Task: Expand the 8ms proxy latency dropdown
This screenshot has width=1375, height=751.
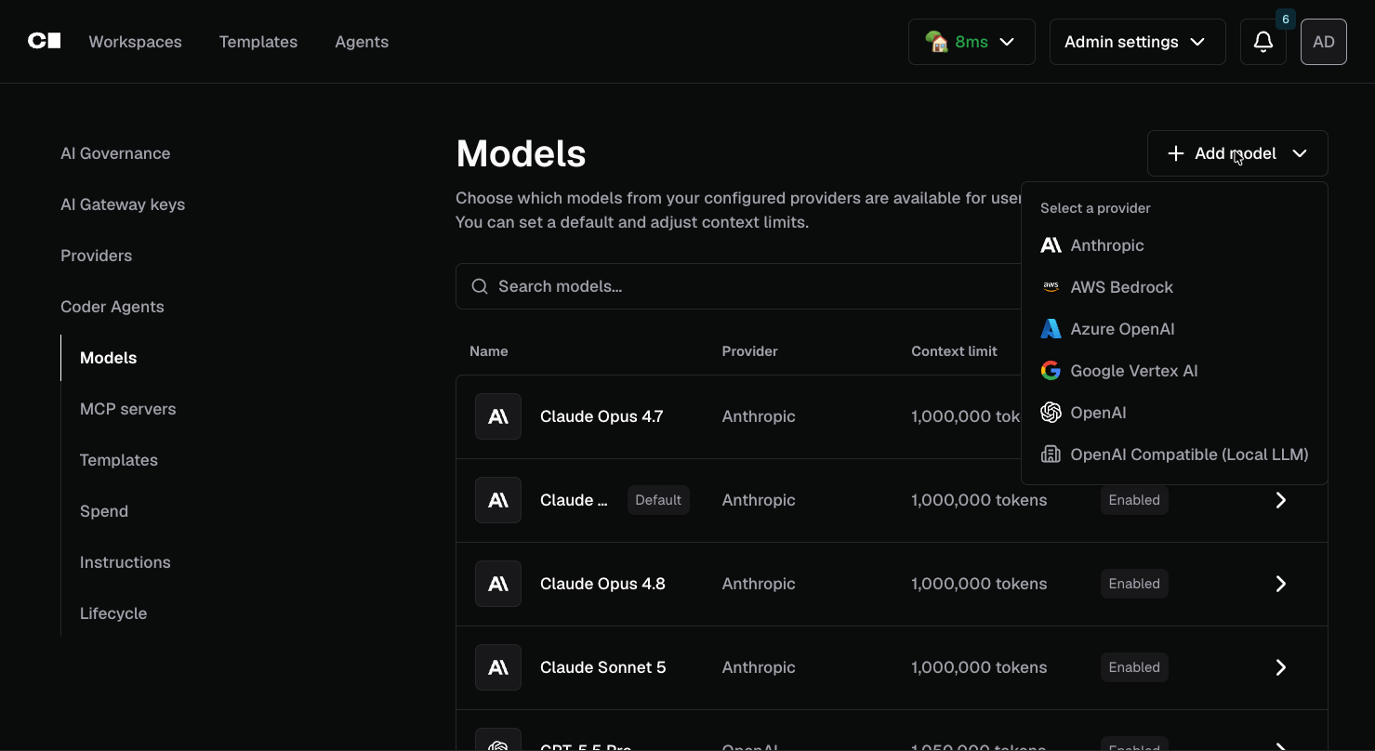Action: [972, 42]
